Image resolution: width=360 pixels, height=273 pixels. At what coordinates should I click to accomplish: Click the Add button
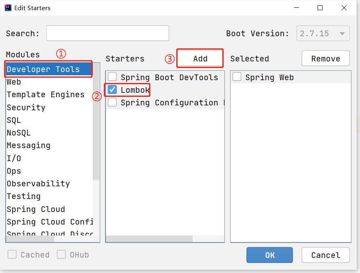[x=200, y=59]
